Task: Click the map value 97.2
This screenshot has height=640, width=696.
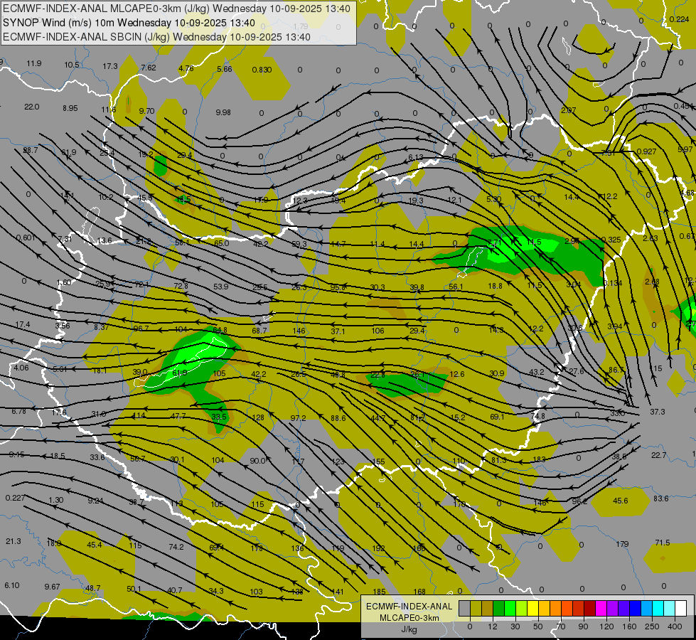Action: (299, 418)
